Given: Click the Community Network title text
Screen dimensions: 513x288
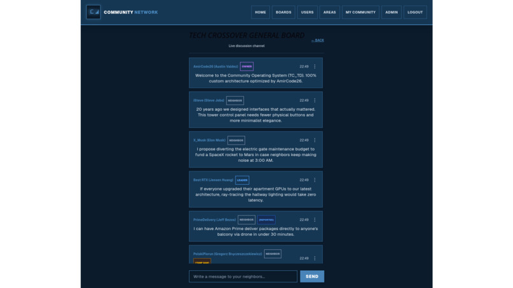Looking at the screenshot, I should click(130, 12).
